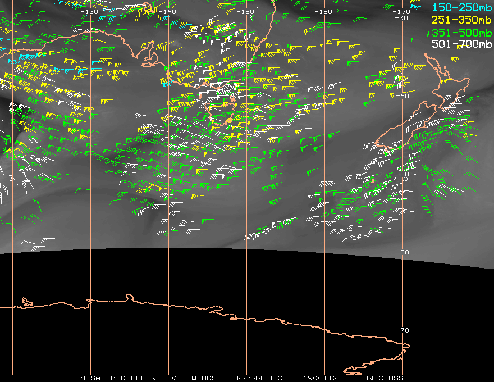Click the 501-700mb white legend label

pyautogui.click(x=461, y=44)
